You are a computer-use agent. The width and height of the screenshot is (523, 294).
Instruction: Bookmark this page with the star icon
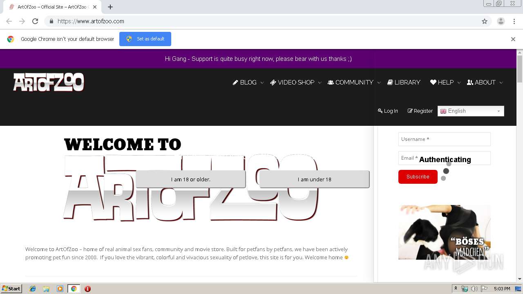pyautogui.click(x=485, y=21)
